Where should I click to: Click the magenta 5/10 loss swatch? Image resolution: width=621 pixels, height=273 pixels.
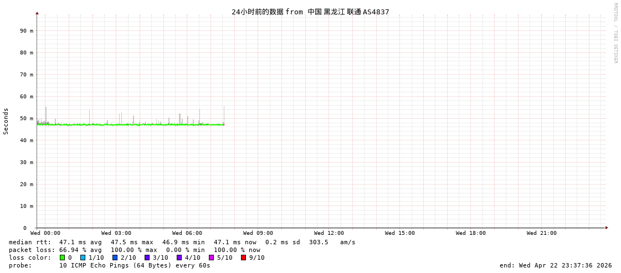(211, 258)
